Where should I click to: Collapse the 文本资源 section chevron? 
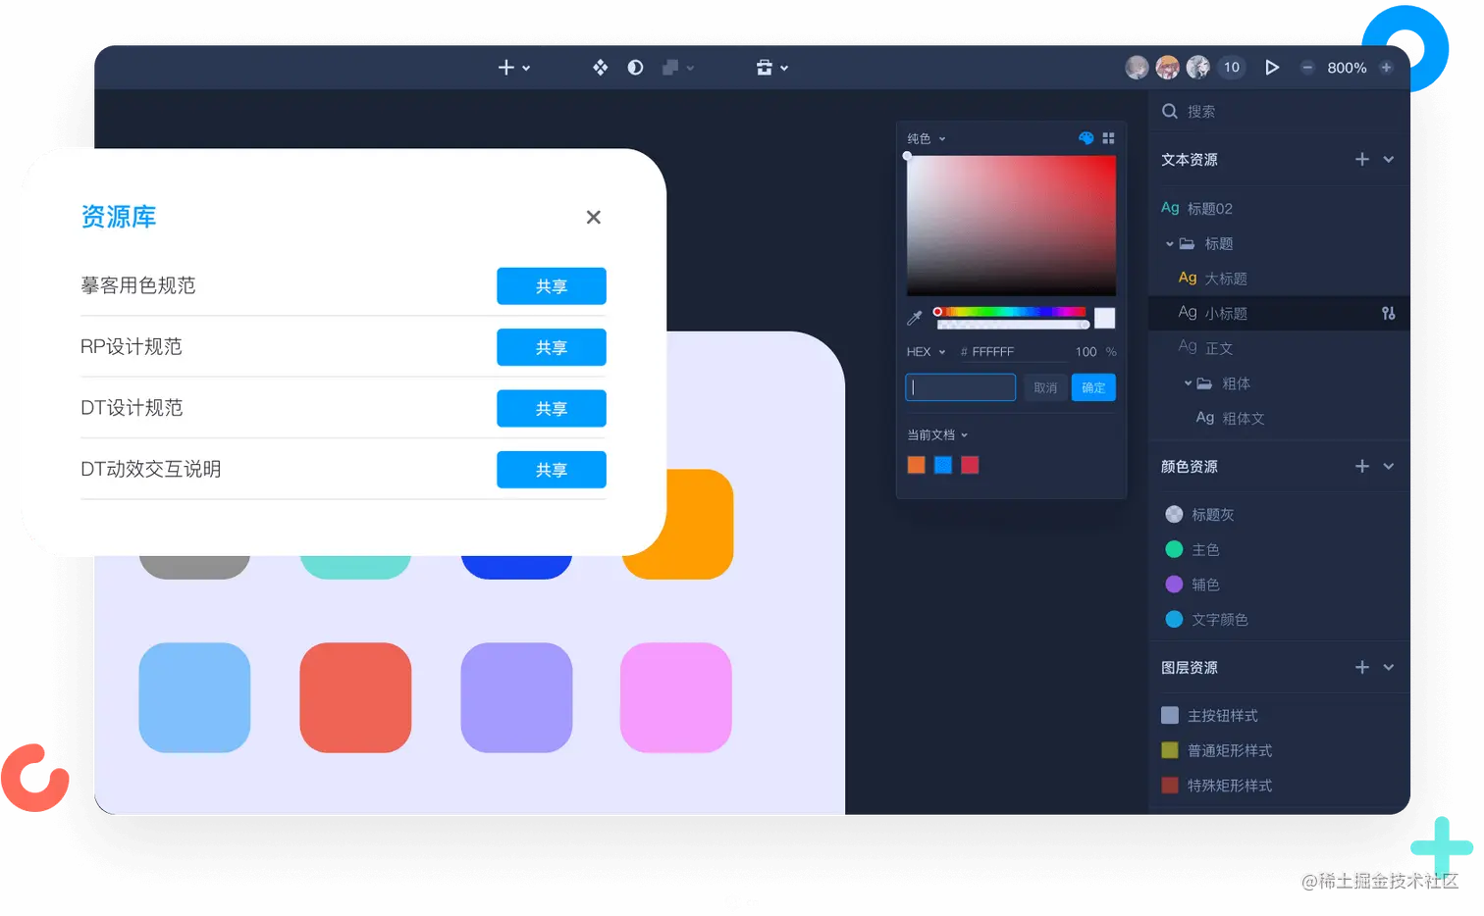(x=1389, y=159)
